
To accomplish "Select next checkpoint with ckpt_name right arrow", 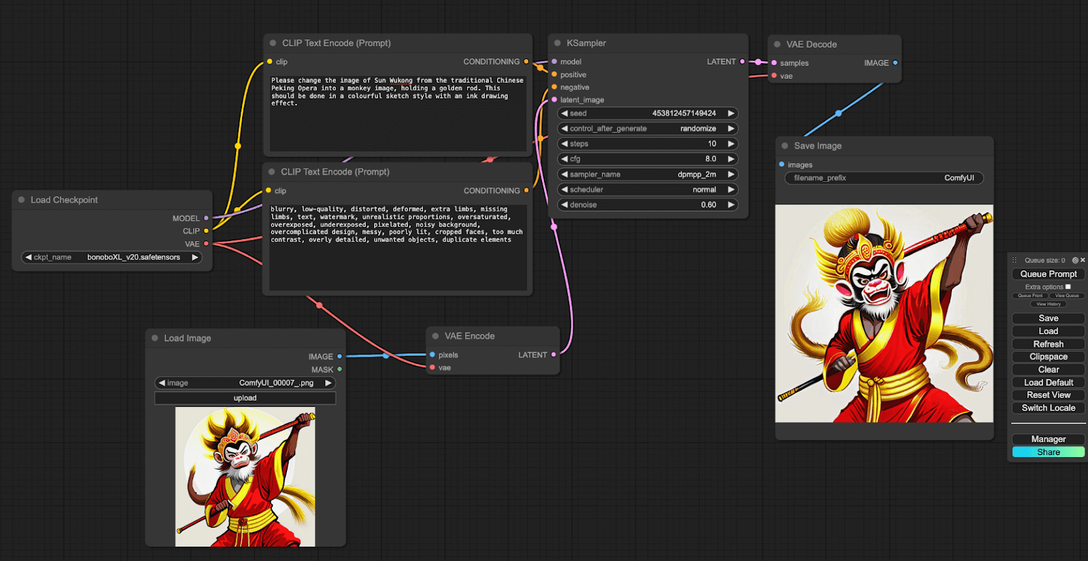I will tap(195, 257).
